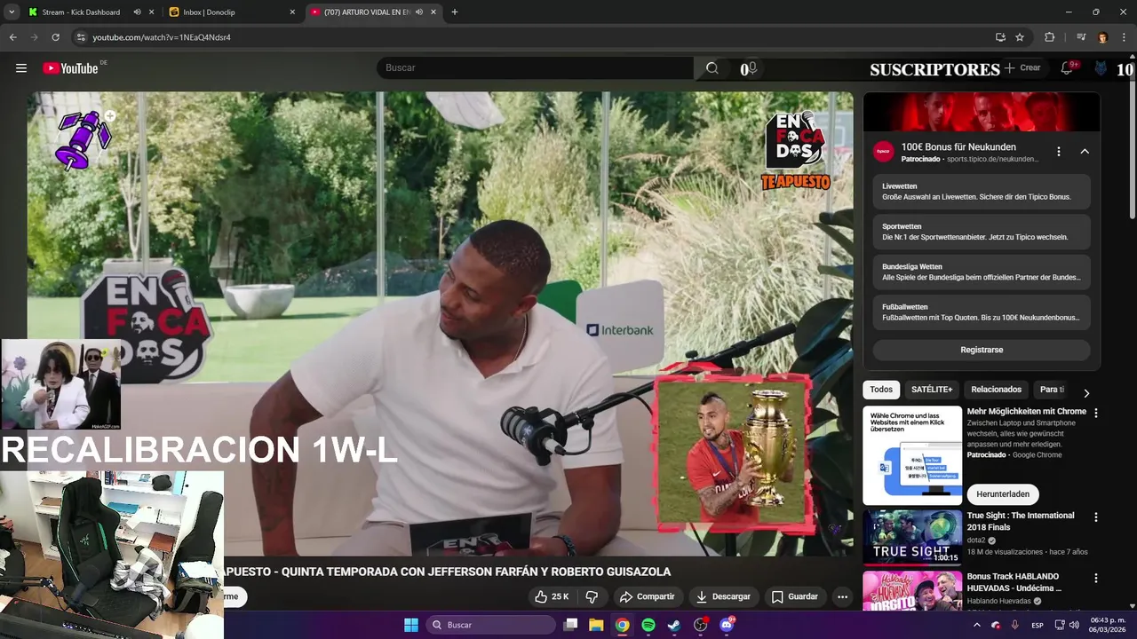Reload the current page
The width and height of the screenshot is (1137, 639).
[x=55, y=37]
